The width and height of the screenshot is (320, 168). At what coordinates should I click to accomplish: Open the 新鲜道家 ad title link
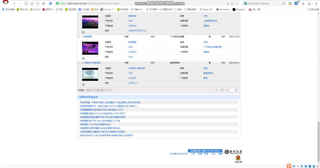tap(88, 37)
